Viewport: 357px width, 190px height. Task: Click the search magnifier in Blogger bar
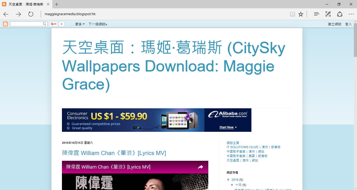click(45, 24)
